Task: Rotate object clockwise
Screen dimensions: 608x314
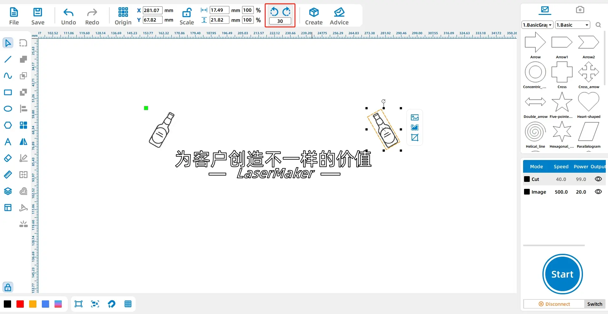Action: tap(286, 12)
